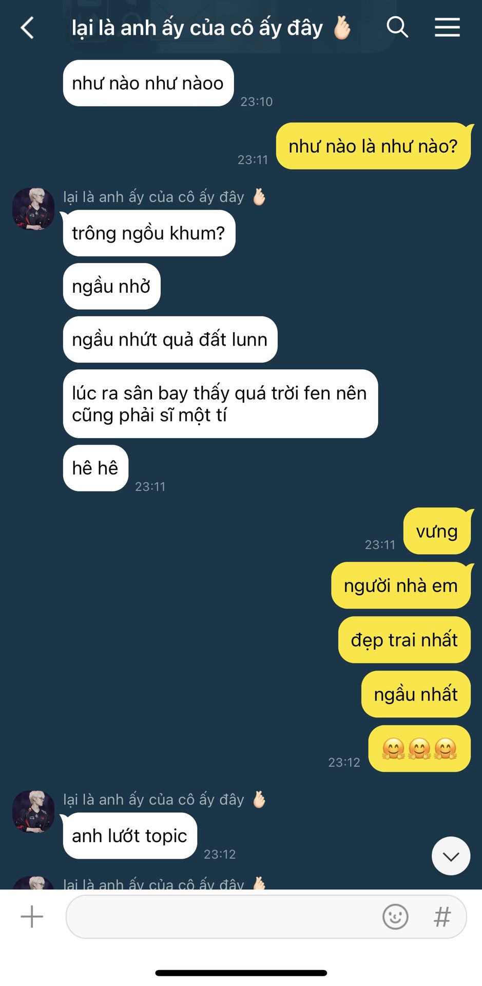Tap the plus attachment icon
Viewport: 482px width, 986px height.
[x=32, y=917]
